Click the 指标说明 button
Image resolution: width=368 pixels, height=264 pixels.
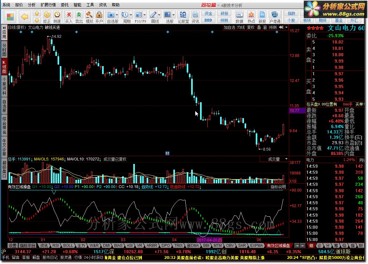tap(278, 187)
